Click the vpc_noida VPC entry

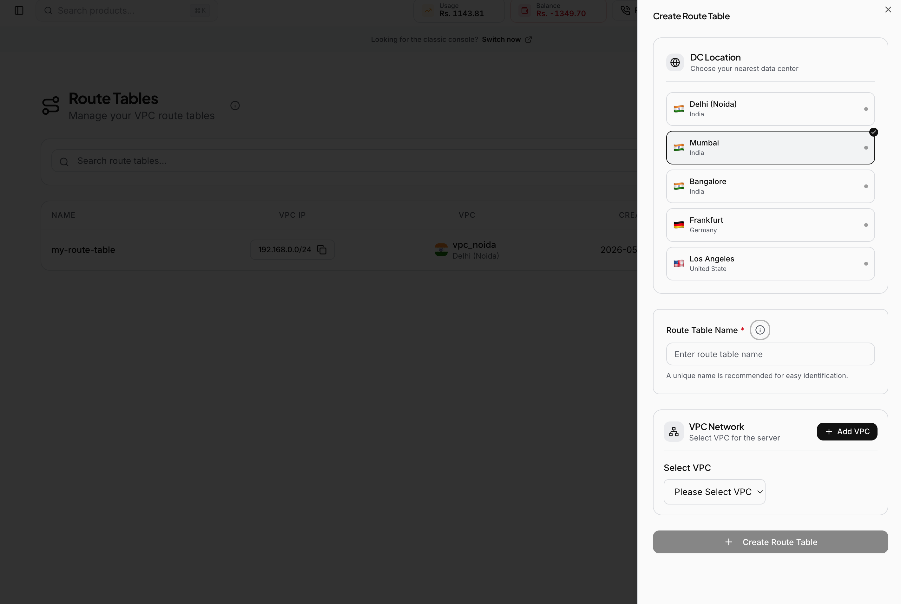(466, 250)
